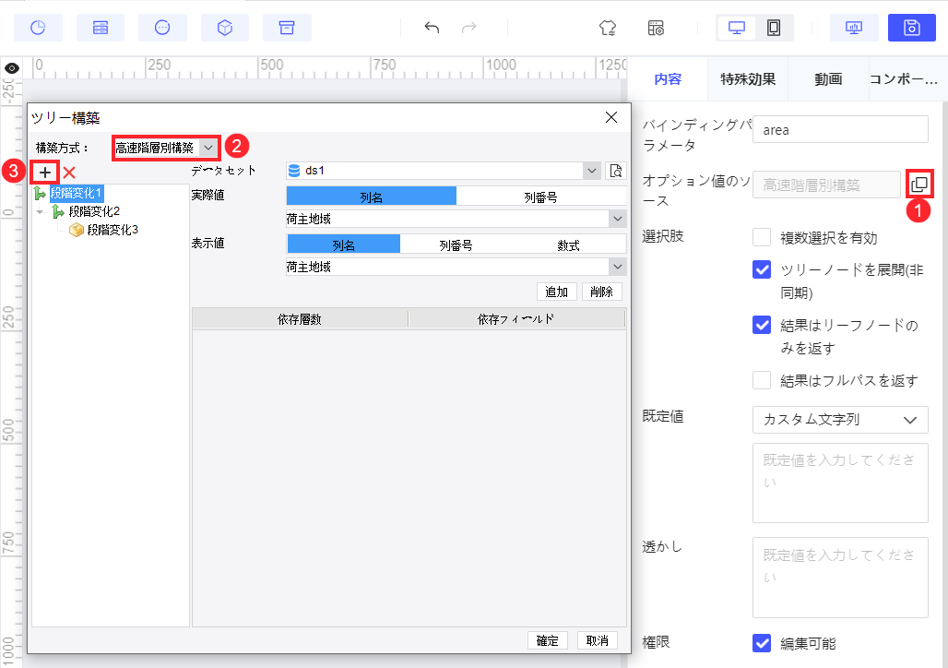948x668 pixels.
Task: Click the 依存層数 column header
Action: coord(300,319)
